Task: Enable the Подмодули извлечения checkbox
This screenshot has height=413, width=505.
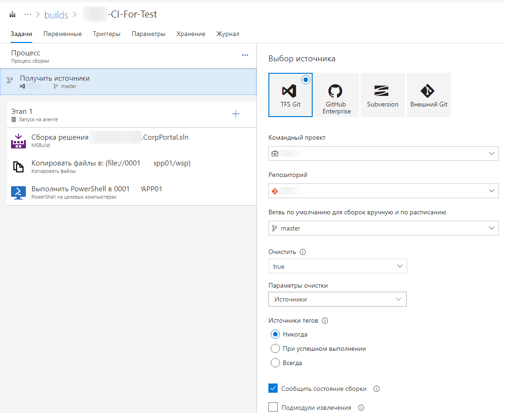Action: click(x=273, y=407)
